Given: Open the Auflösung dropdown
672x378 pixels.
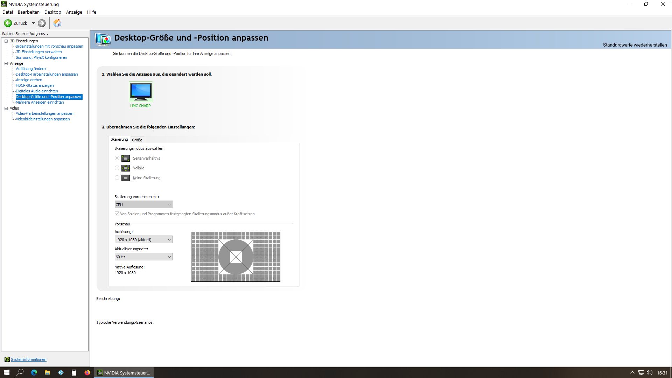Looking at the screenshot, I should [143, 240].
